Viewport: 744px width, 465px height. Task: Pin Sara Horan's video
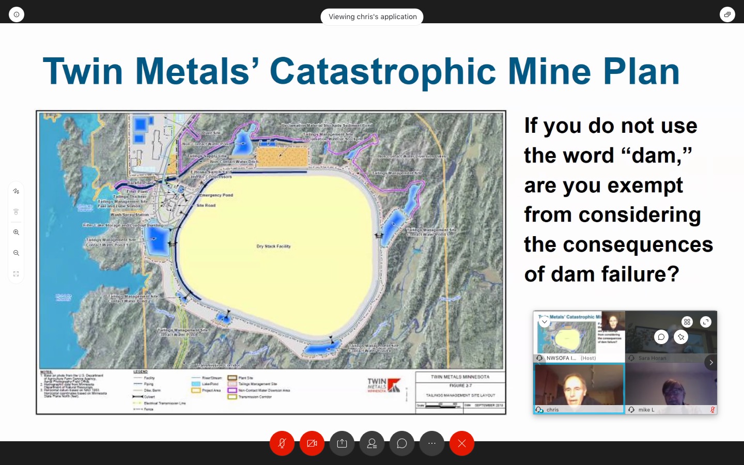pyautogui.click(x=681, y=337)
